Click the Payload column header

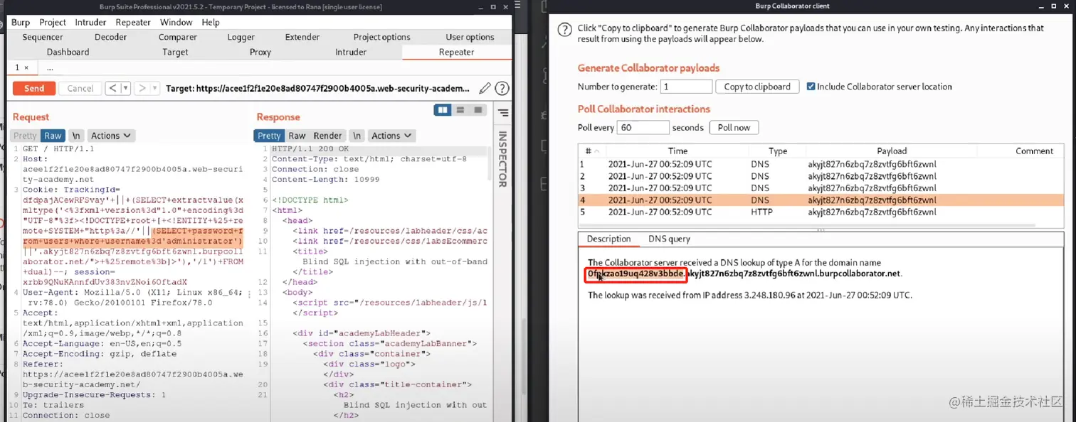892,151
